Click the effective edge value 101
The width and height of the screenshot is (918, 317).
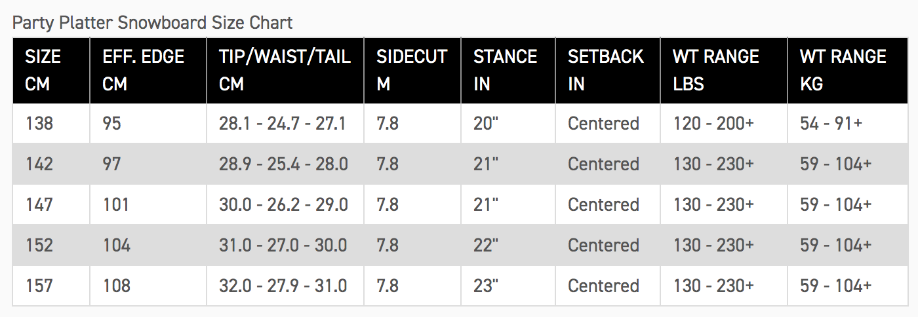click(116, 204)
